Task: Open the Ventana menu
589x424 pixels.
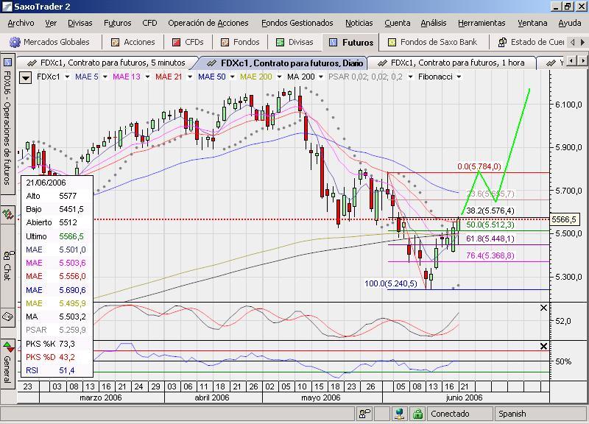Action: 532,24
